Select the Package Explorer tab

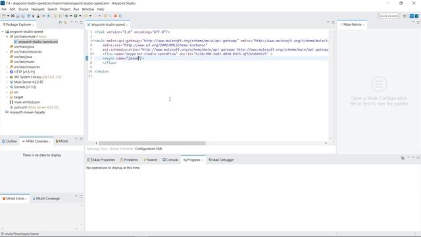click(x=18, y=24)
